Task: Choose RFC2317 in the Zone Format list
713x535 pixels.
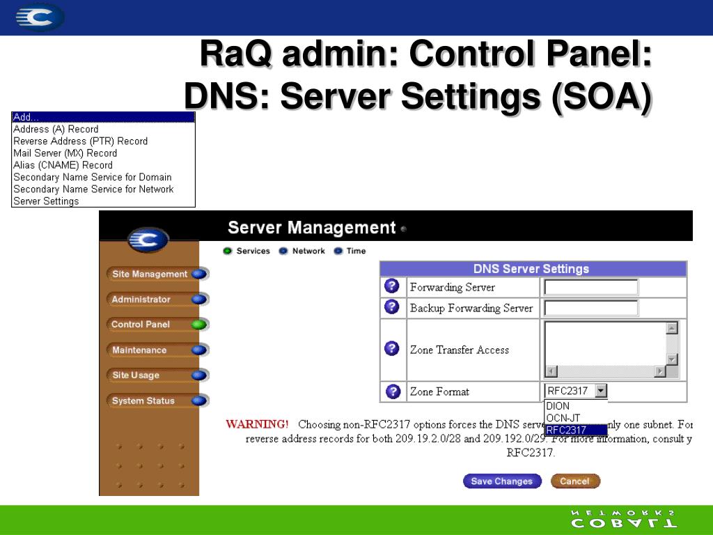Action: click(576, 430)
